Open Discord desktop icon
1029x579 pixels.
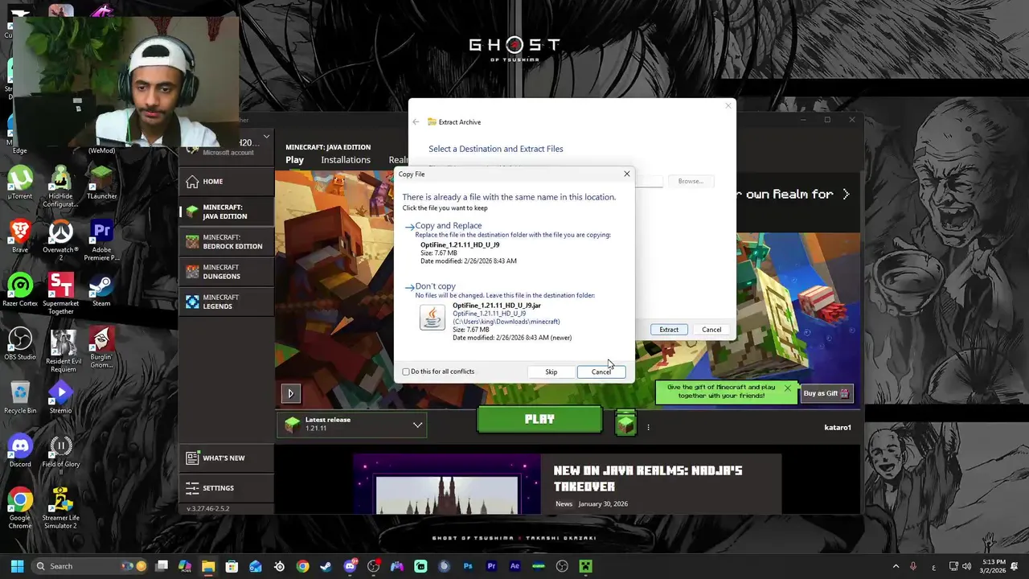pyautogui.click(x=20, y=451)
